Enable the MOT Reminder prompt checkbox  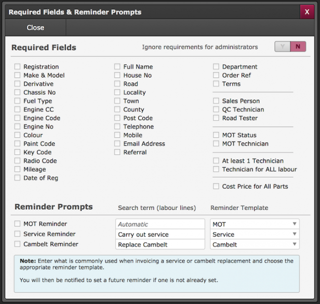18,224
